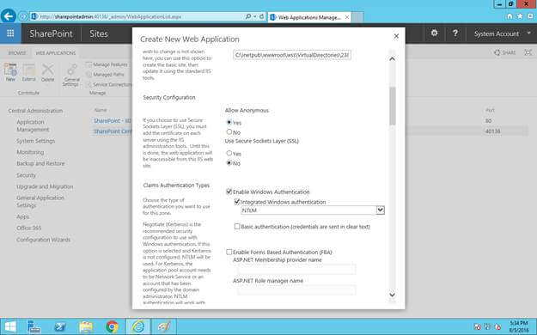
Task: Click the New web application ribbon icon
Action: (10, 72)
